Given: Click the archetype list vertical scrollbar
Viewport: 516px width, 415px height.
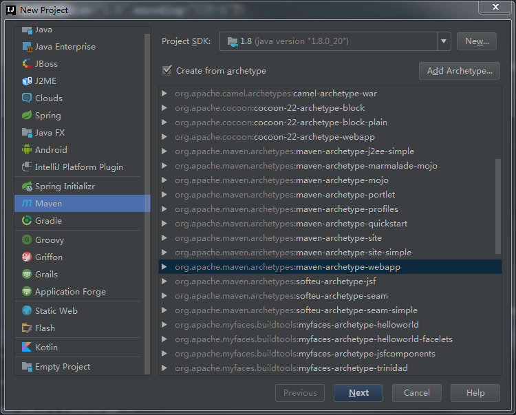Looking at the screenshot, I should 498,206.
